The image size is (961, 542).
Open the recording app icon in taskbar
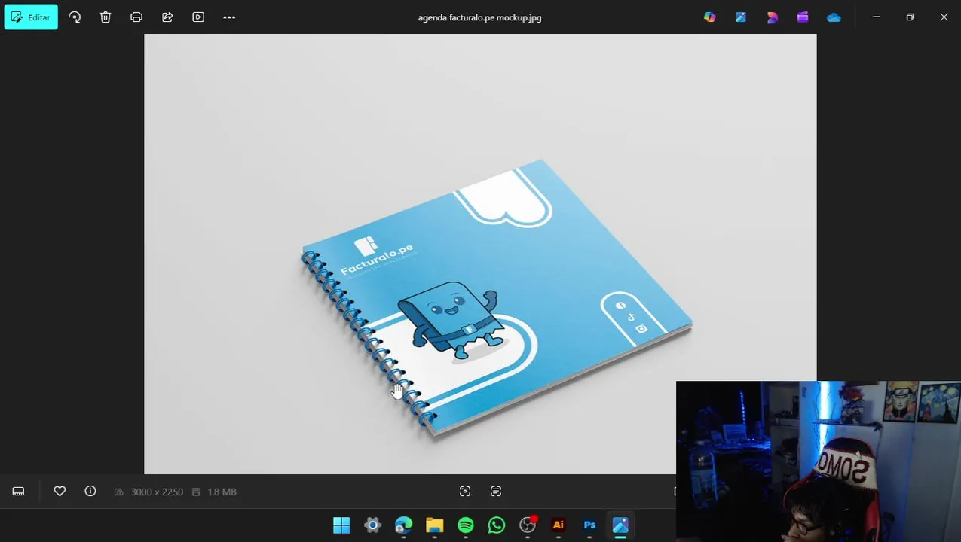pyautogui.click(x=528, y=525)
